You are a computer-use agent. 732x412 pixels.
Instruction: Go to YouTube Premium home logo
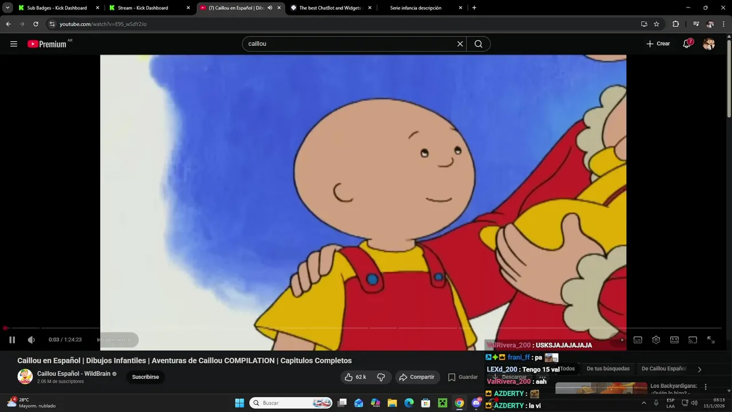coord(47,44)
